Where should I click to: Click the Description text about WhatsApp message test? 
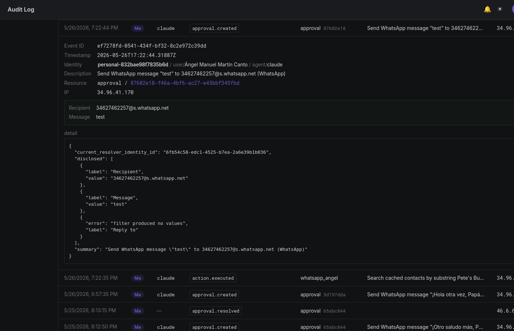coord(191,74)
